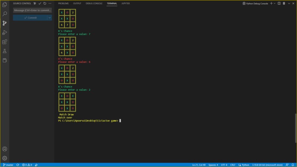Switch to the Problems tab
Screen dimensions: 297x167
pyautogui.click(x=63, y=3)
